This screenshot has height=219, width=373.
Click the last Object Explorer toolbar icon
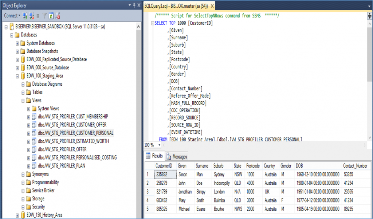(x=58, y=16)
